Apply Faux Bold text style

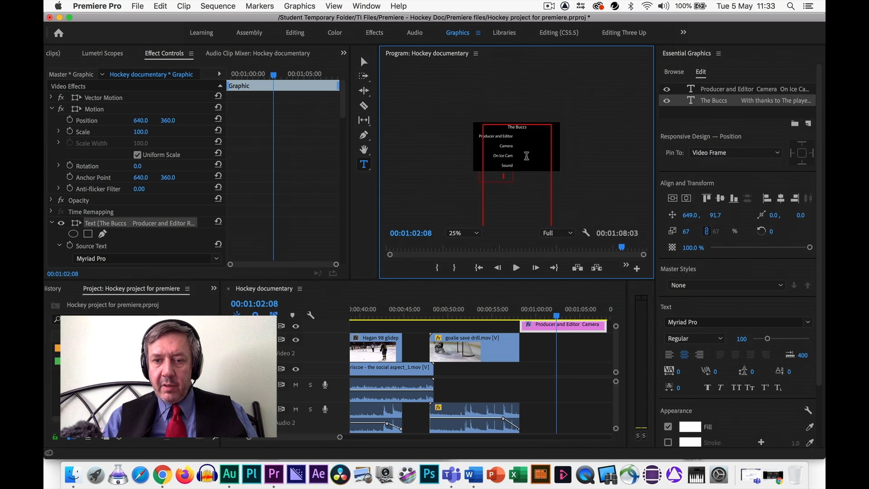(x=708, y=388)
